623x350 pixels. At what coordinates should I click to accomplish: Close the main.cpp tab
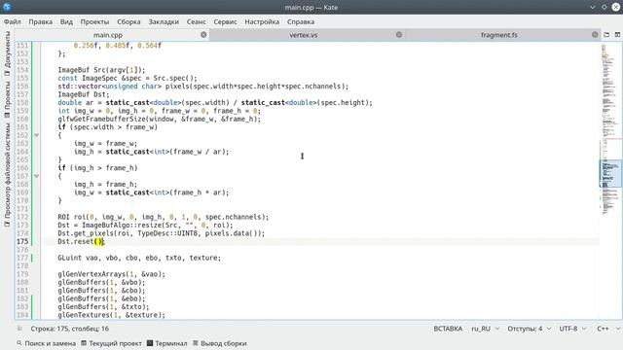click(203, 35)
